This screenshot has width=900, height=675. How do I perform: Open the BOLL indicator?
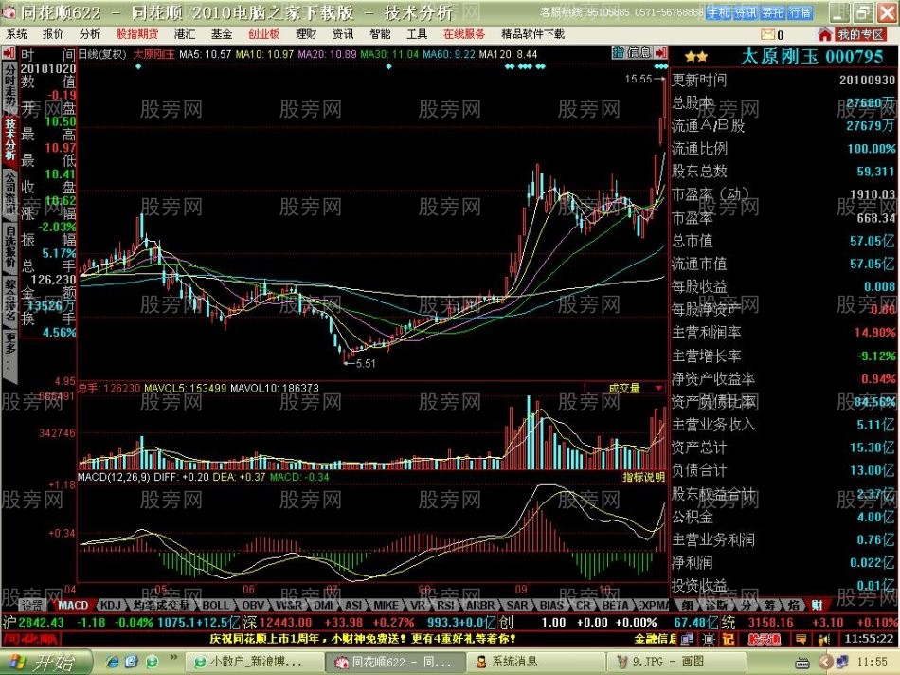213,605
